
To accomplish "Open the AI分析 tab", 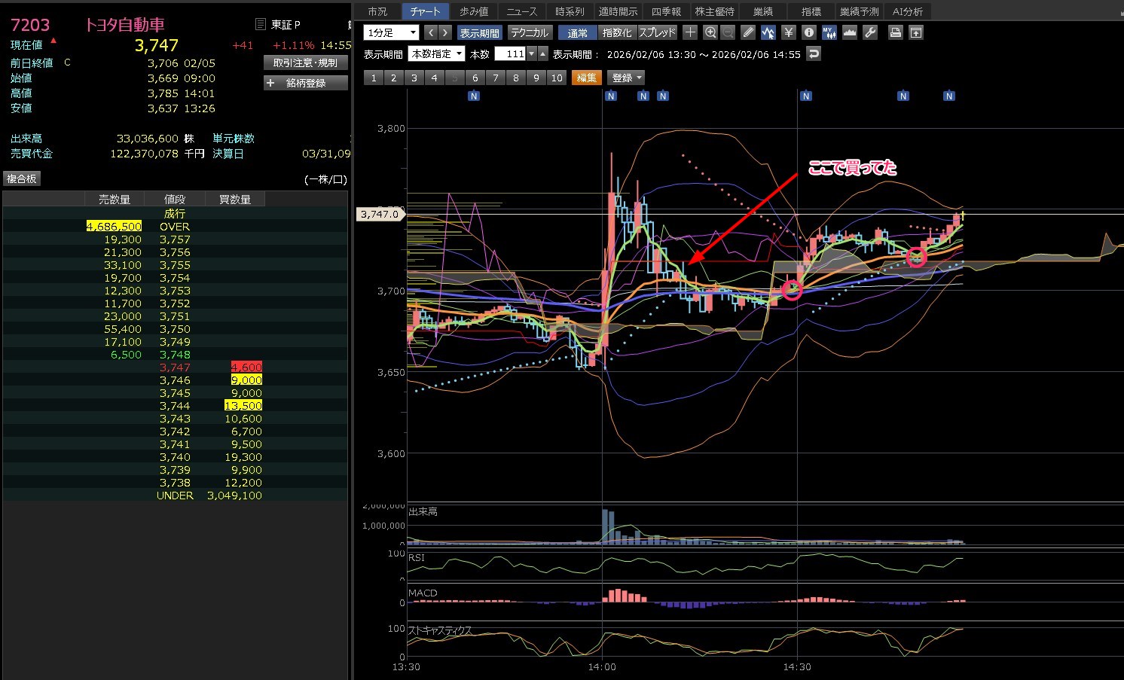I will 907,11.
